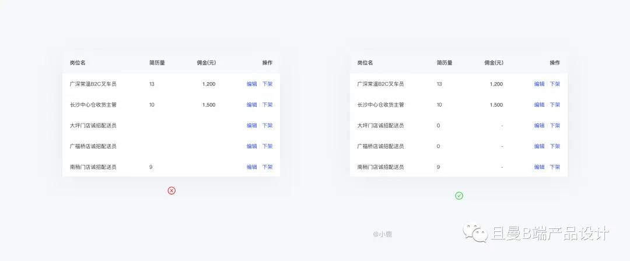
Task: Select job name 长沙中心仓收货主管 in right table
Action: (380, 105)
